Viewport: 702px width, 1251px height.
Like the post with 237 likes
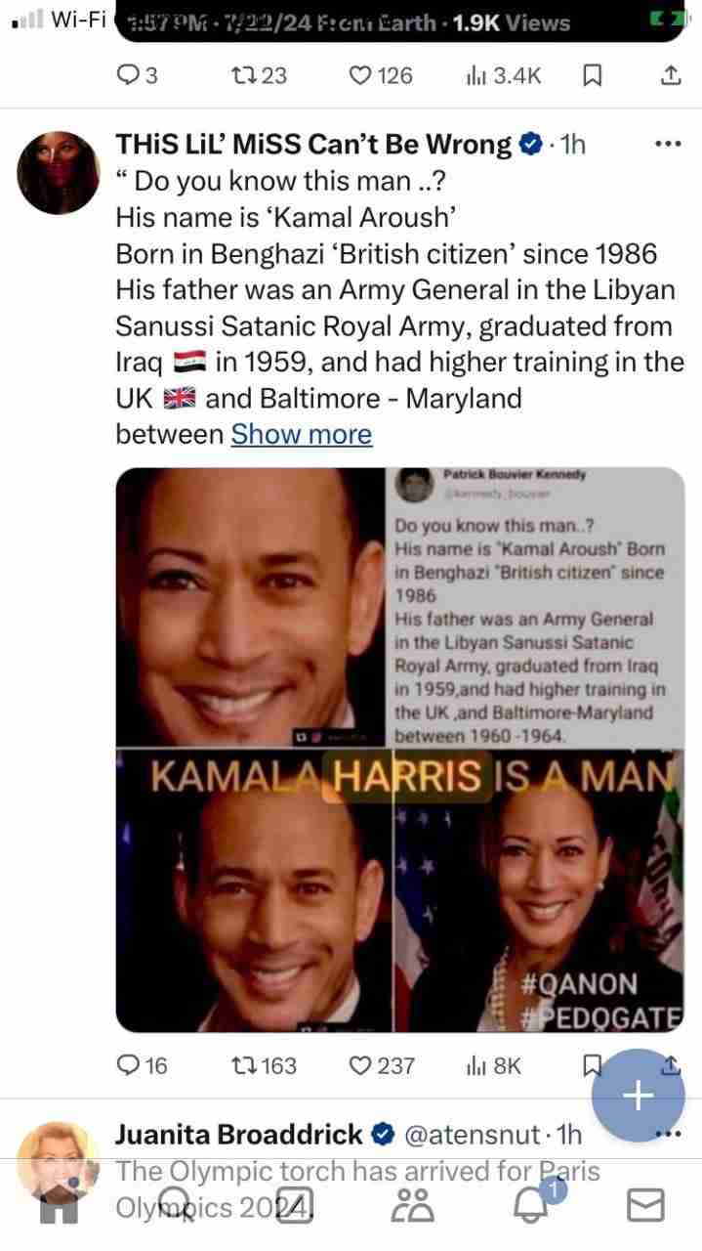[383, 1065]
